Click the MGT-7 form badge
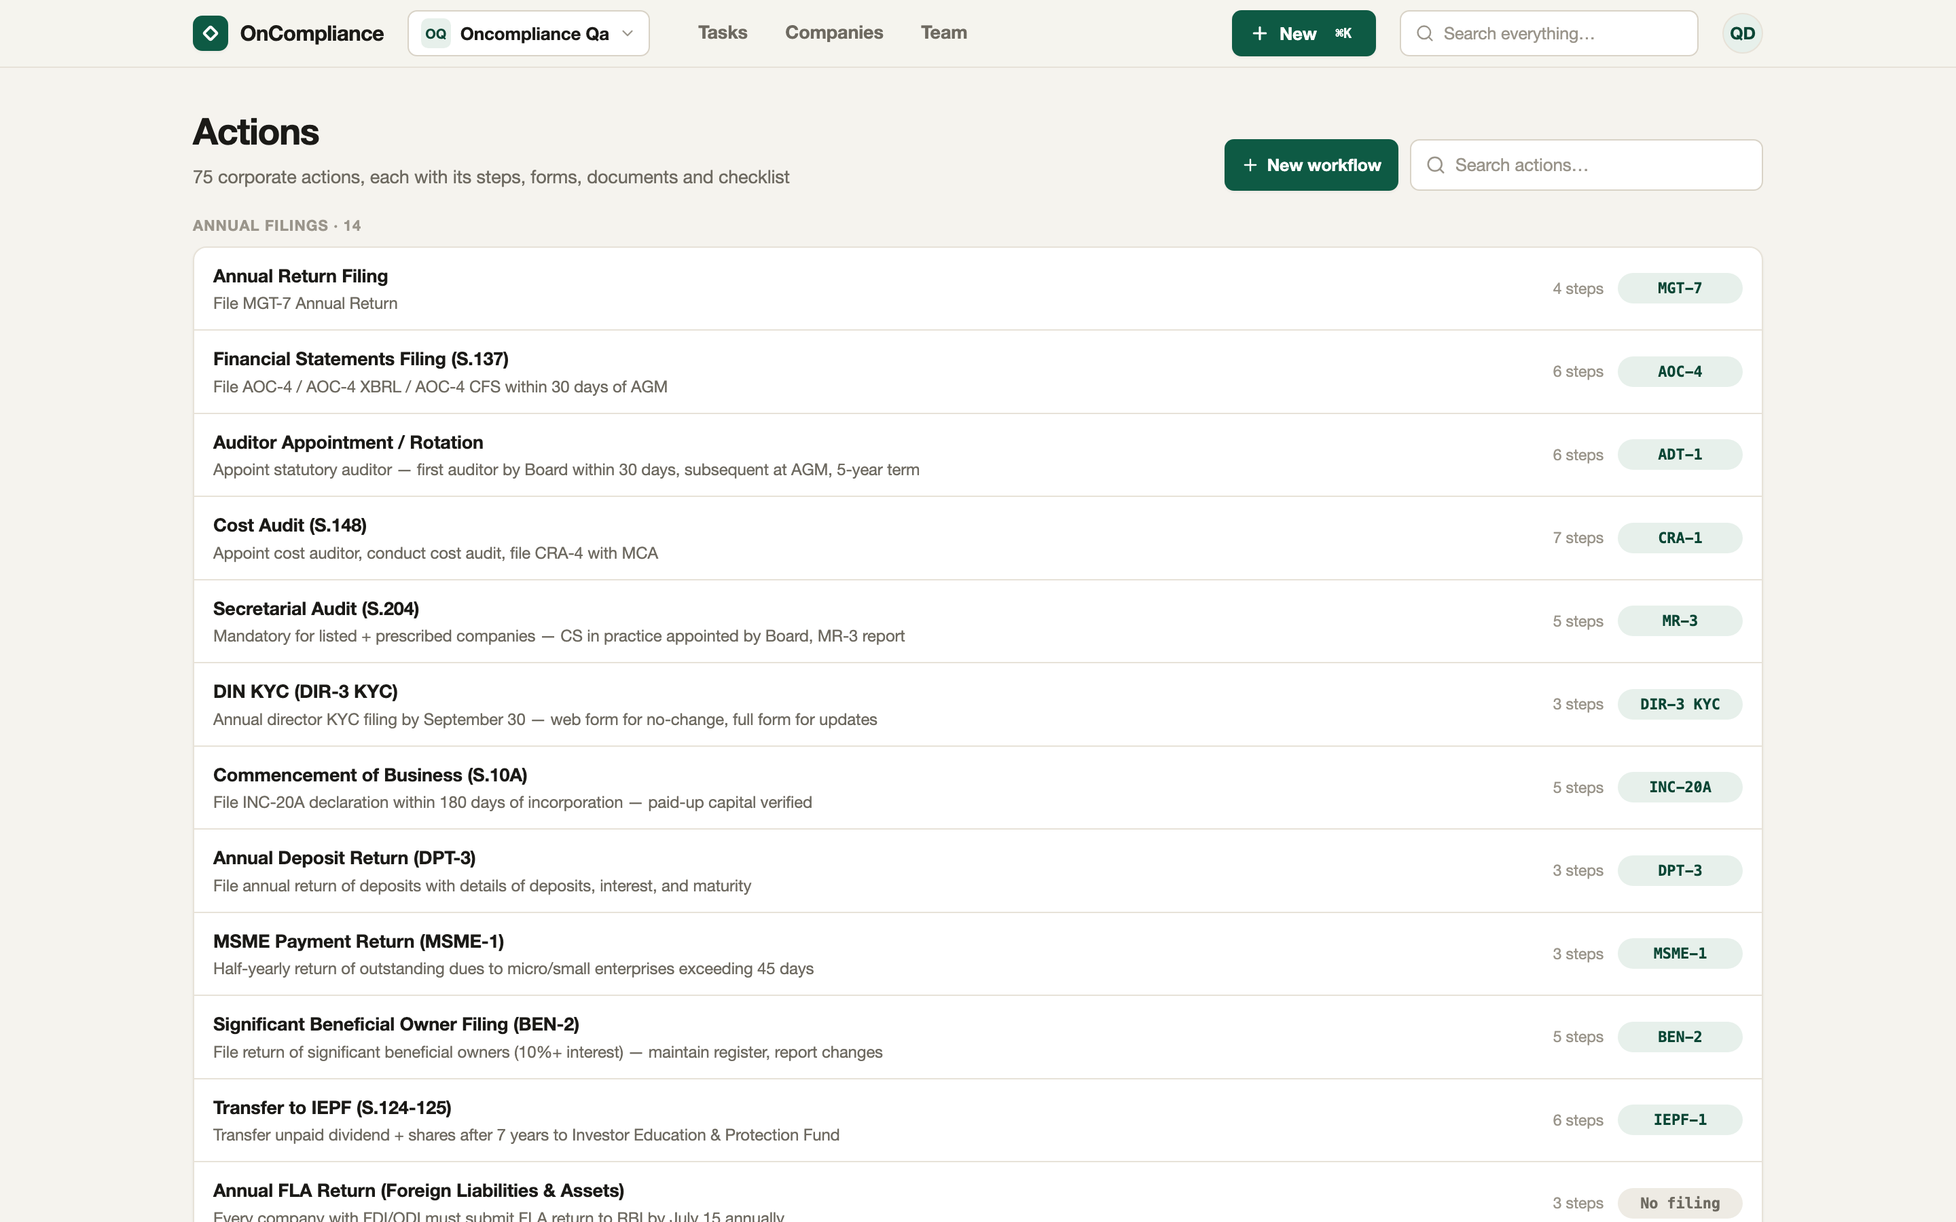 tap(1680, 289)
